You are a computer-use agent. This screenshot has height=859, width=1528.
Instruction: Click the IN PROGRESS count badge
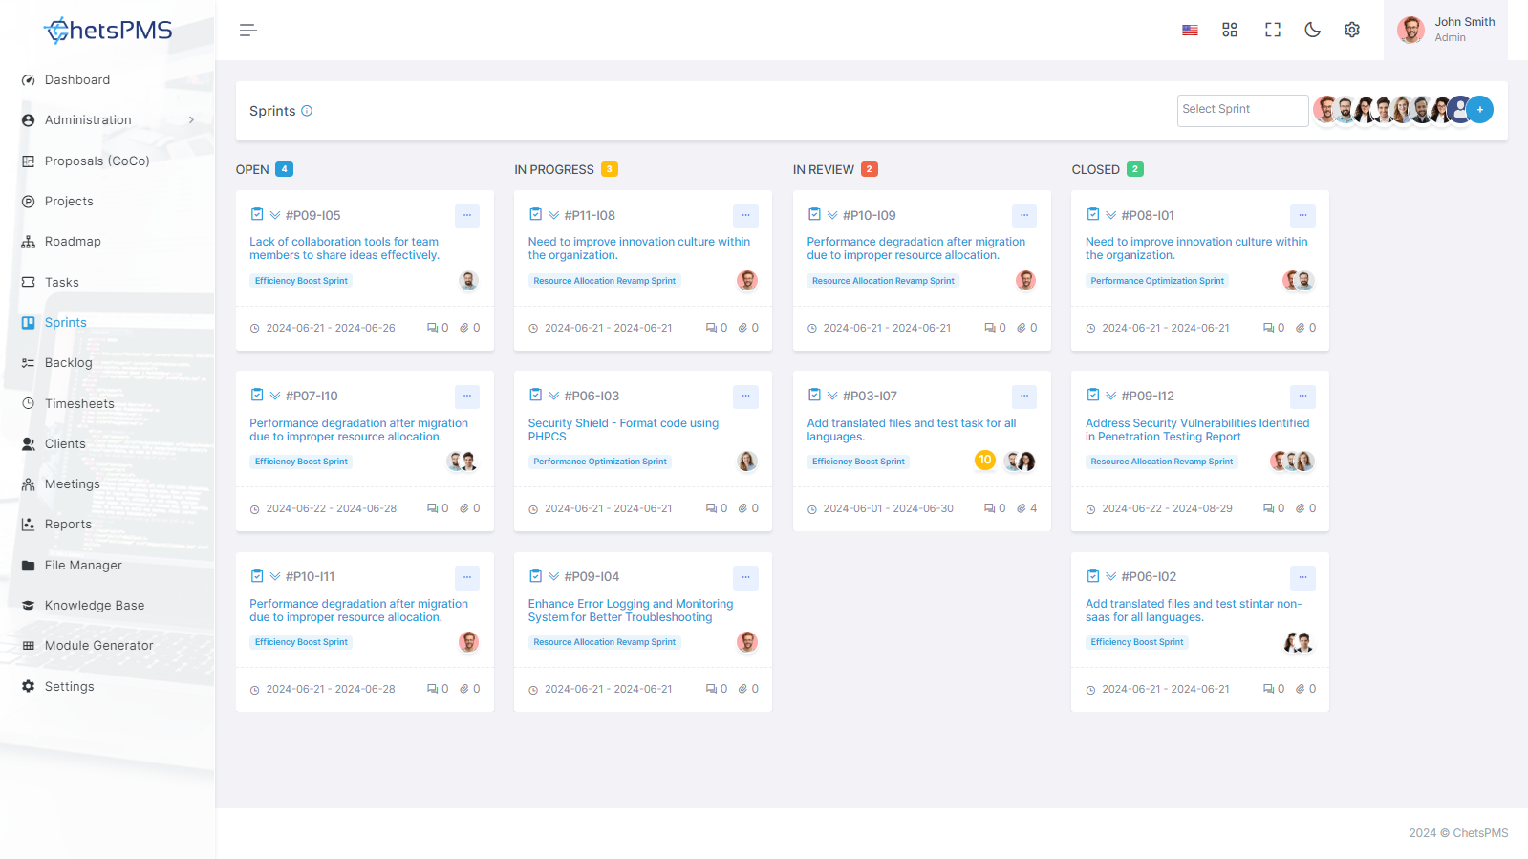(x=610, y=169)
